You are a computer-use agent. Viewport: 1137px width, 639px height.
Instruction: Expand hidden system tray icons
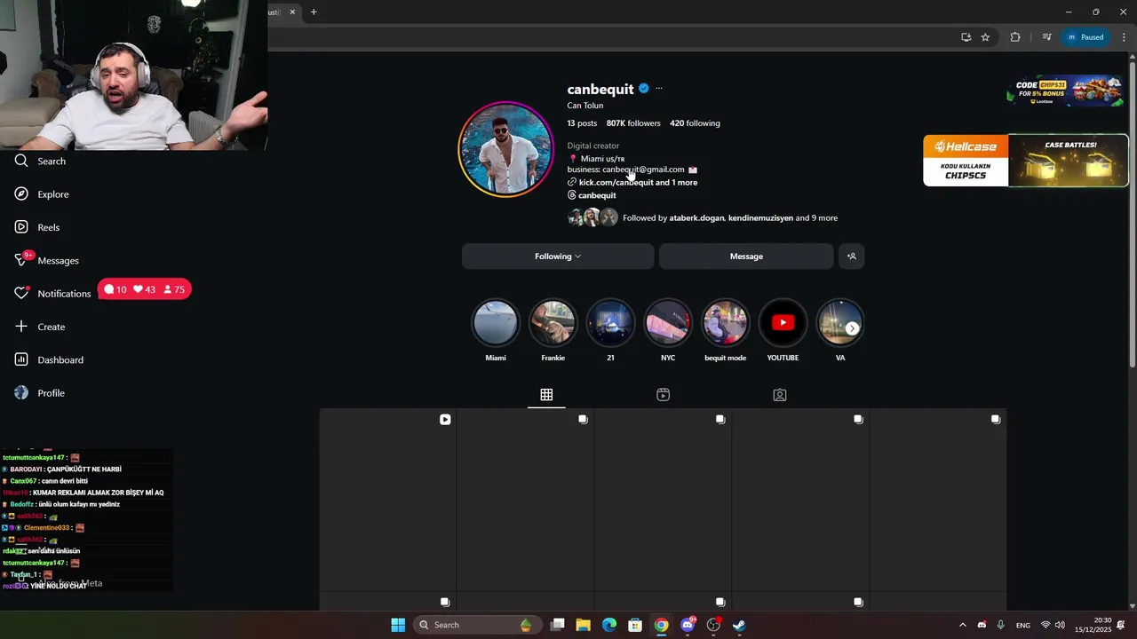click(x=962, y=625)
